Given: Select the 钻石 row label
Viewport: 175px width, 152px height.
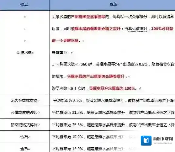Looking at the screenshot, I should [x=24, y=137].
